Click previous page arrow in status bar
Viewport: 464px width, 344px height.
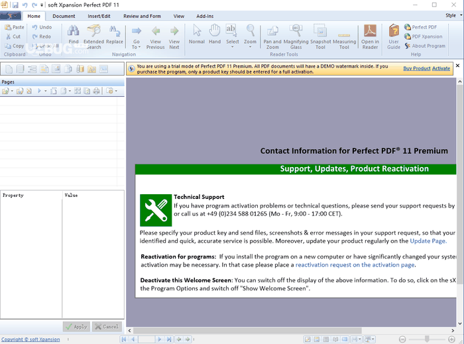pos(133,339)
